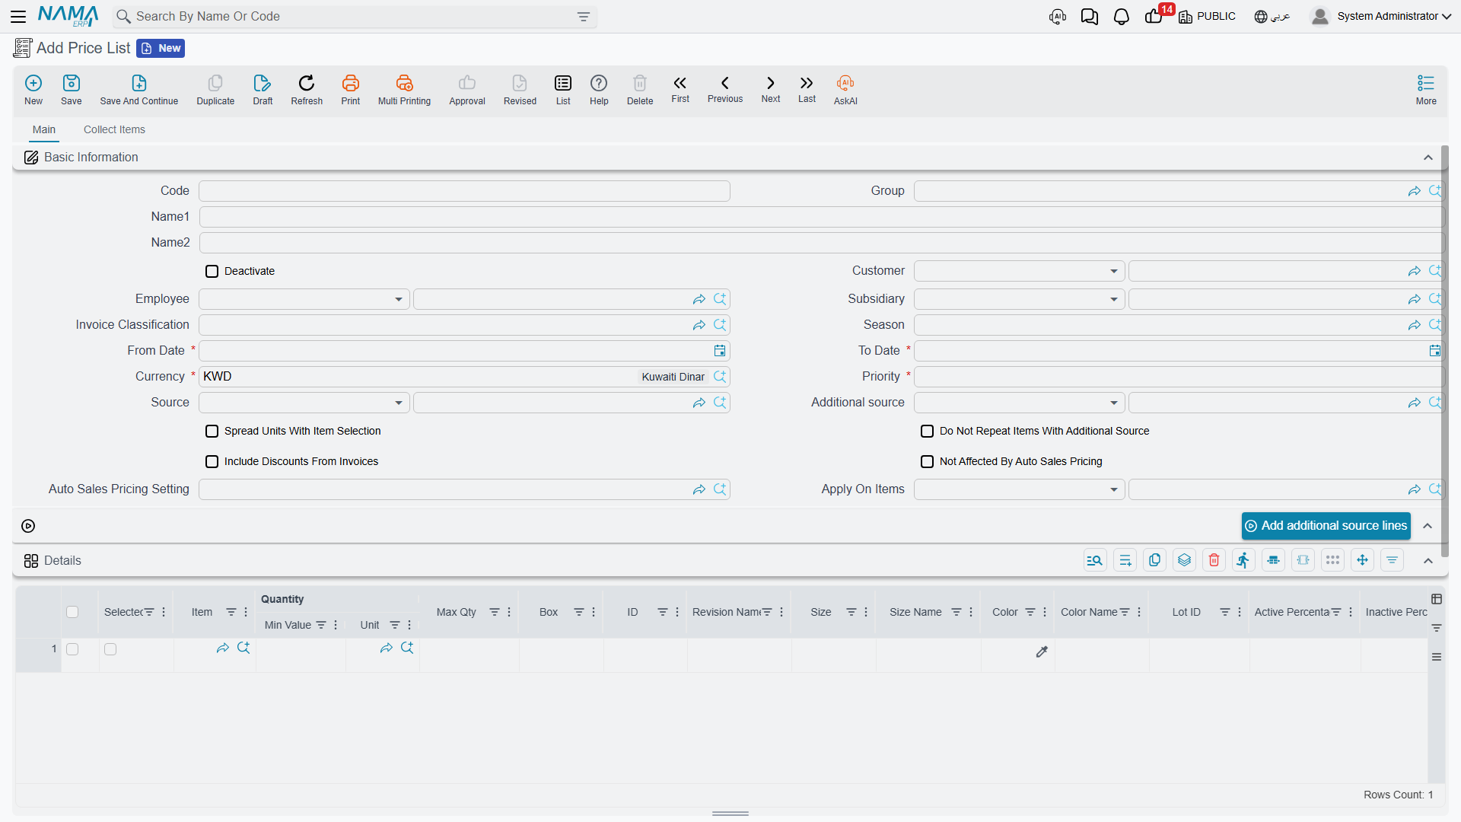
Task: Open the From Date calendar picker
Action: pyautogui.click(x=720, y=351)
